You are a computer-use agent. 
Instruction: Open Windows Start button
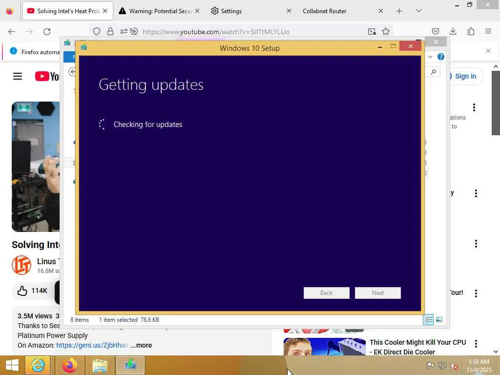[12, 365]
